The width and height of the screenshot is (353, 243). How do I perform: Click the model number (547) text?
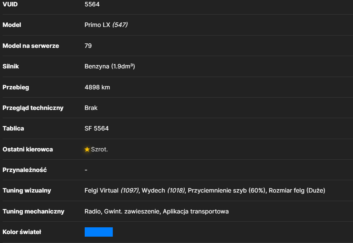pyautogui.click(x=120, y=25)
